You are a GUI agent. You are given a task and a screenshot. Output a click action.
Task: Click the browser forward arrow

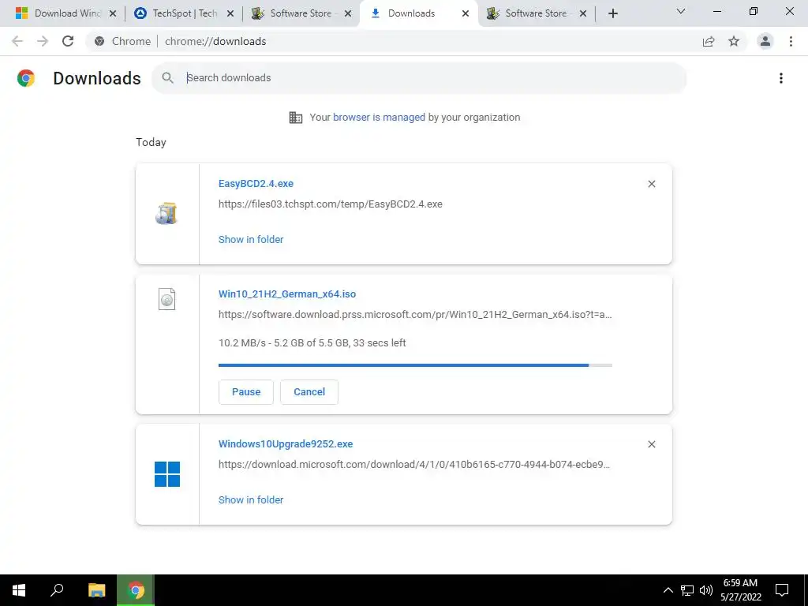[x=43, y=41]
